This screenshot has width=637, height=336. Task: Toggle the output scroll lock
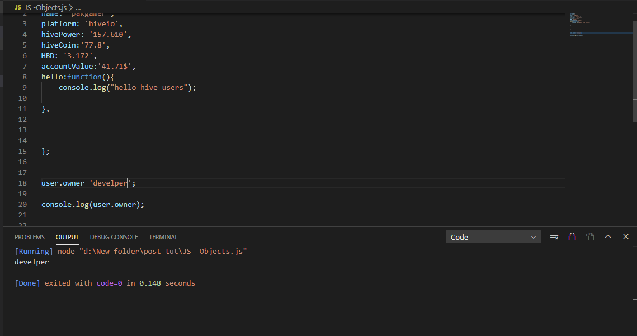pyautogui.click(x=572, y=237)
